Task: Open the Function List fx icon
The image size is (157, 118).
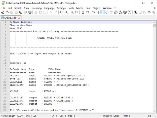Action: pos(121,12)
